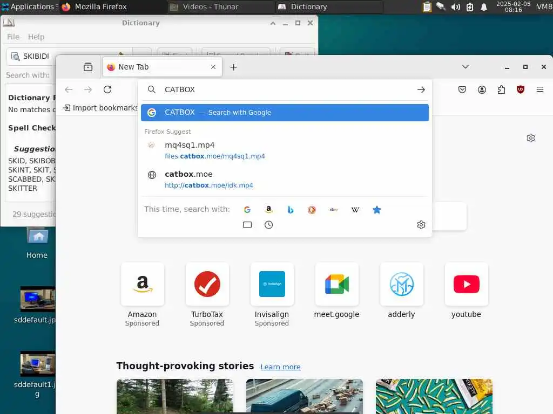Viewport: 553px width, 414px height.
Task: Open the Firefox hamburger menu
Action: tap(540, 89)
